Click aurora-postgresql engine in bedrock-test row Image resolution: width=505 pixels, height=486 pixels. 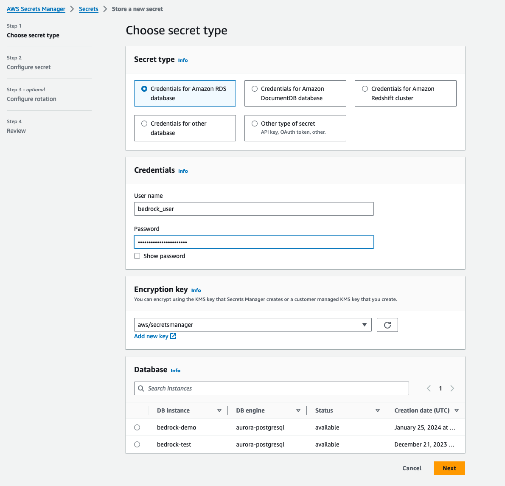(x=260, y=444)
